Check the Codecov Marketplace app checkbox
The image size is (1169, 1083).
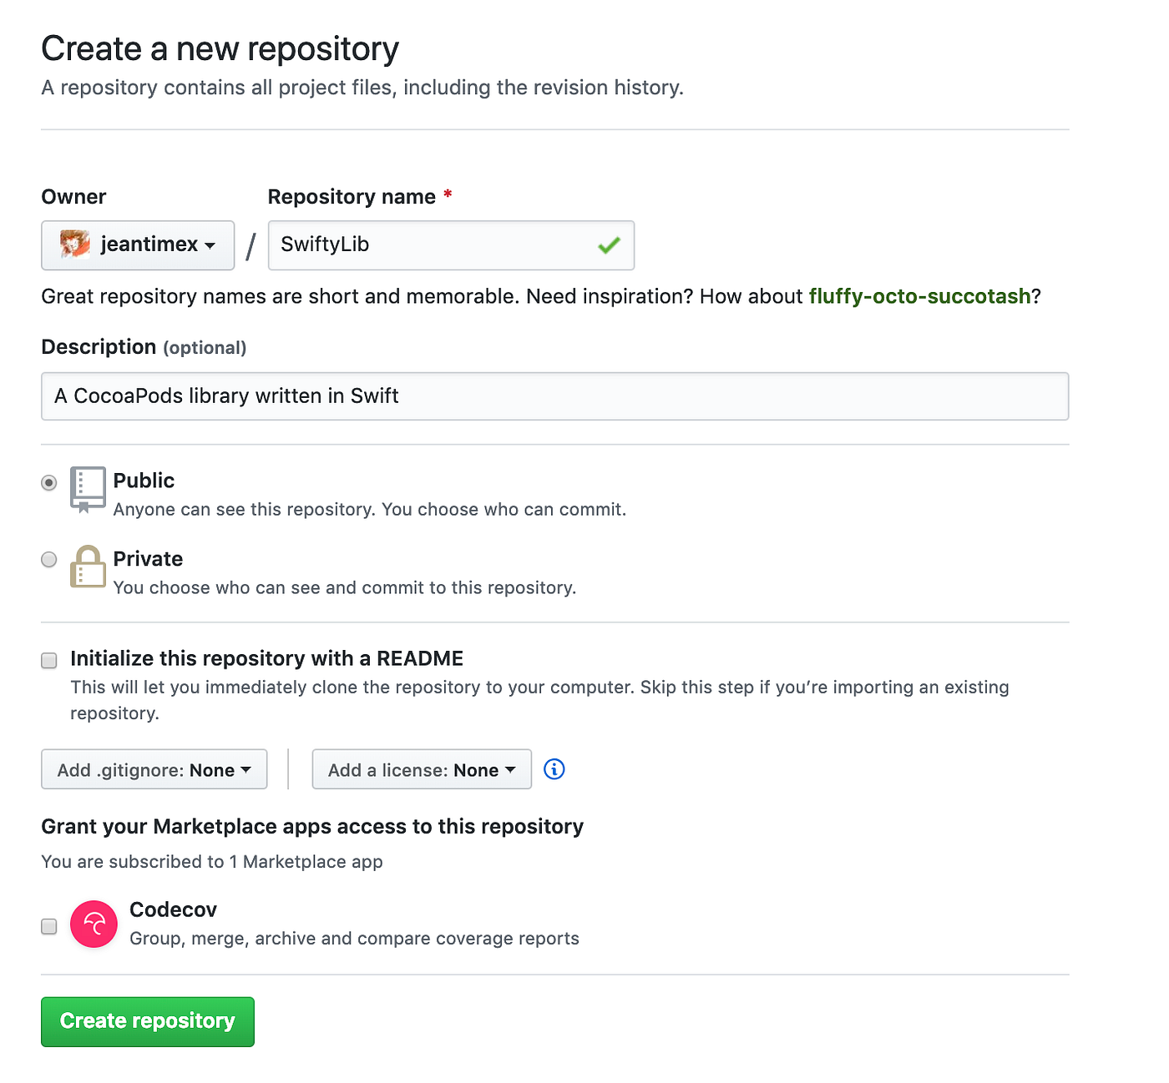tap(48, 926)
